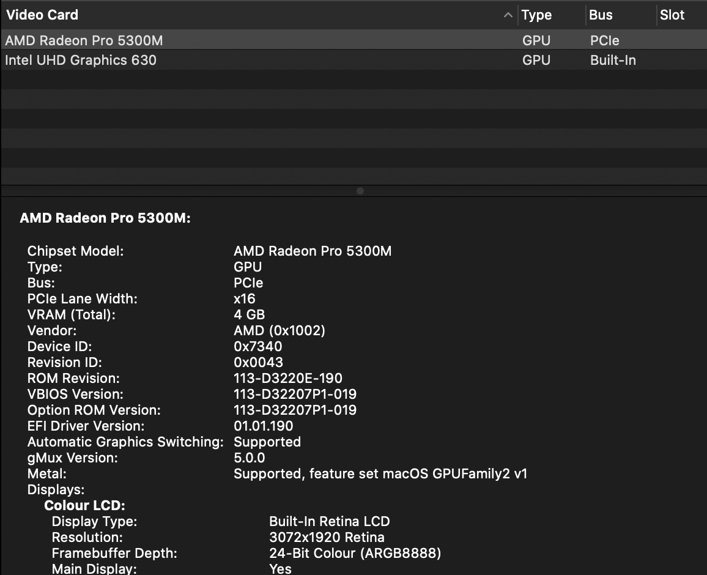
Task: Click the Slot column header
Action: pos(672,15)
